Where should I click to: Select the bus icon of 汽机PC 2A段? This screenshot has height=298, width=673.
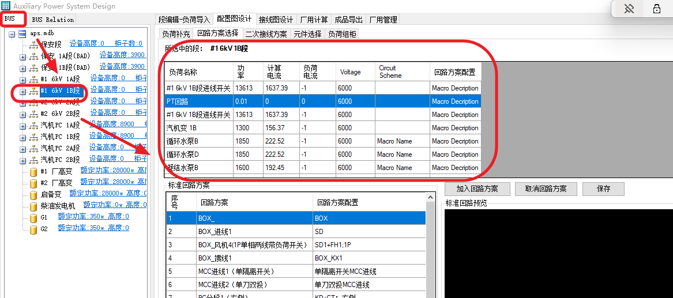coord(33,148)
